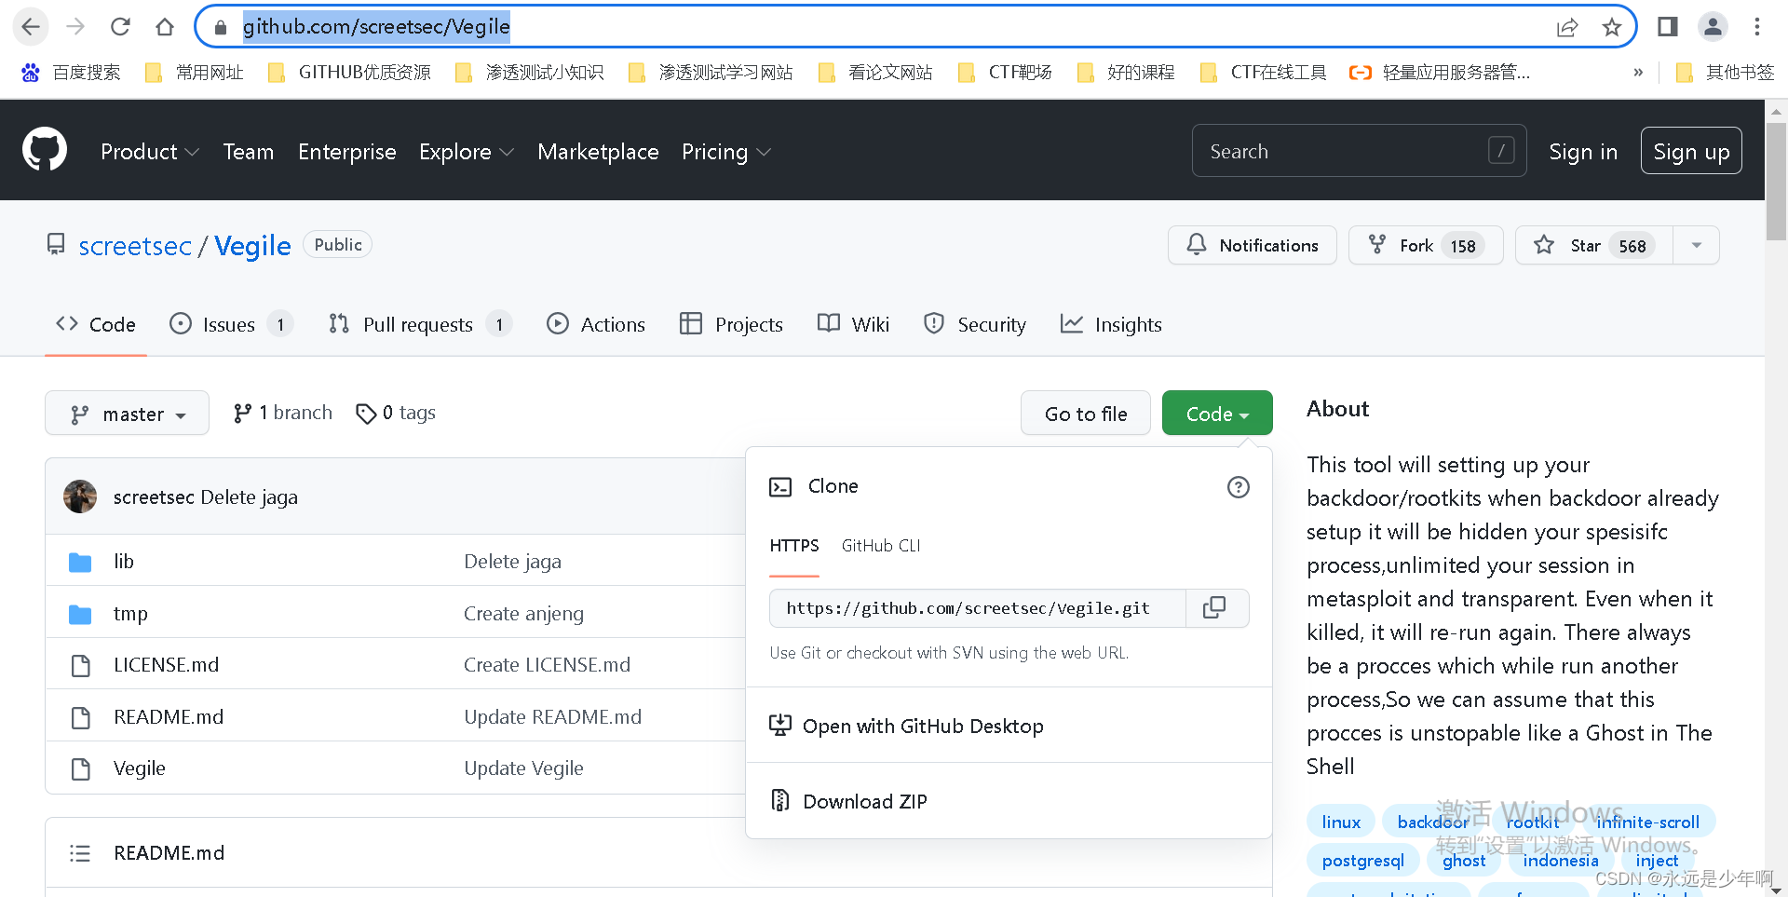
Task: Go to browser home page icon
Action: coord(165,27)
